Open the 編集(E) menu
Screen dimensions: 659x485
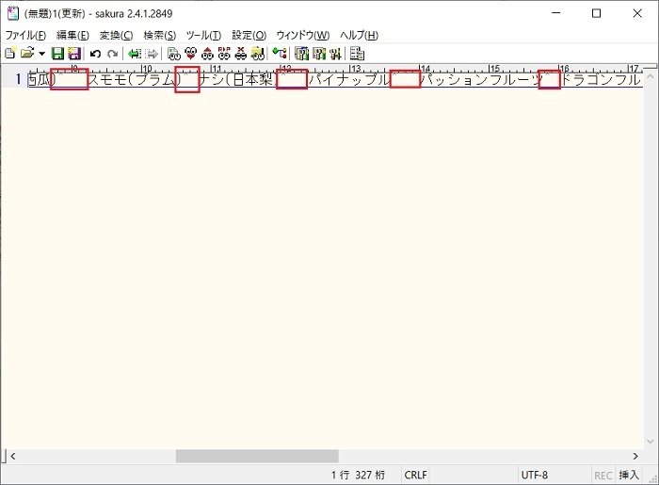coord(72,35)
